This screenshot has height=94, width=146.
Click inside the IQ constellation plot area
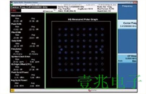pos(81,50)
